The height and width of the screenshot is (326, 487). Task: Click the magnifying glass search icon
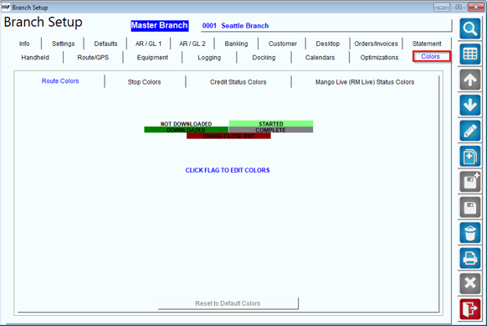coord(470,28)
